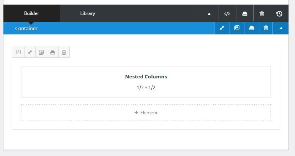Screen dimensions: 295x156
Task: Change the 1/1 column size
Action: coord(18,52)
